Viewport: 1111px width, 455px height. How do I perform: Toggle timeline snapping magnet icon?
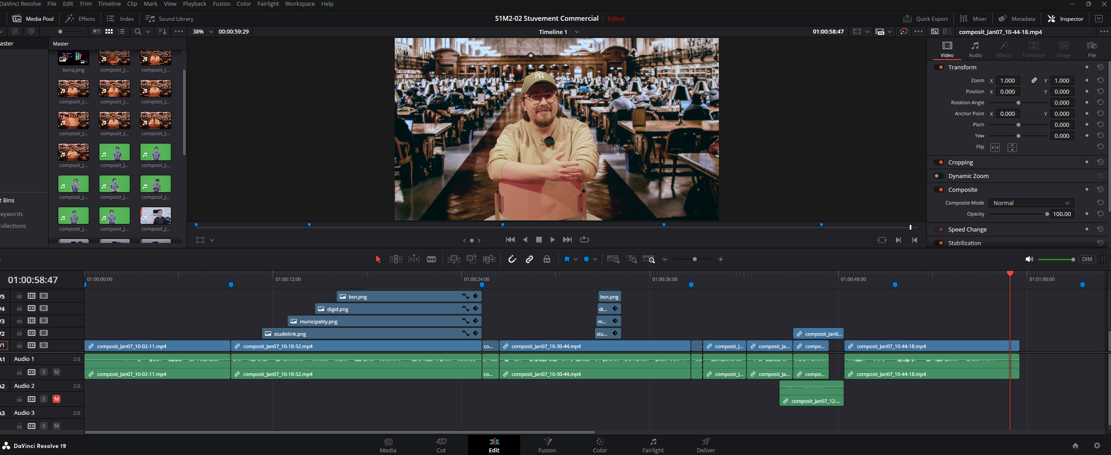pyautogui.click(x=512, y=259)
